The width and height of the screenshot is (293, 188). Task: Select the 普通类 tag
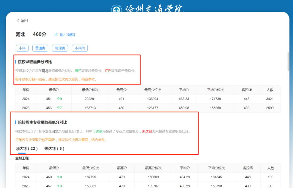point(40,48)
